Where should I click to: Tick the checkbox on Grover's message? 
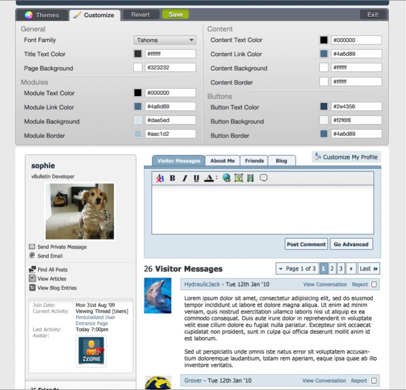[x=374, y=380]
